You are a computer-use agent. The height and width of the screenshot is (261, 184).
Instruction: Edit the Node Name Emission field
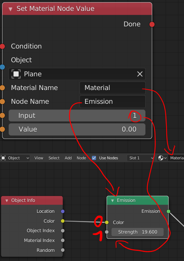113,102
